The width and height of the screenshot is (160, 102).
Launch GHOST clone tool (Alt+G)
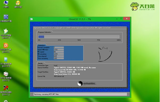[6, 34]
